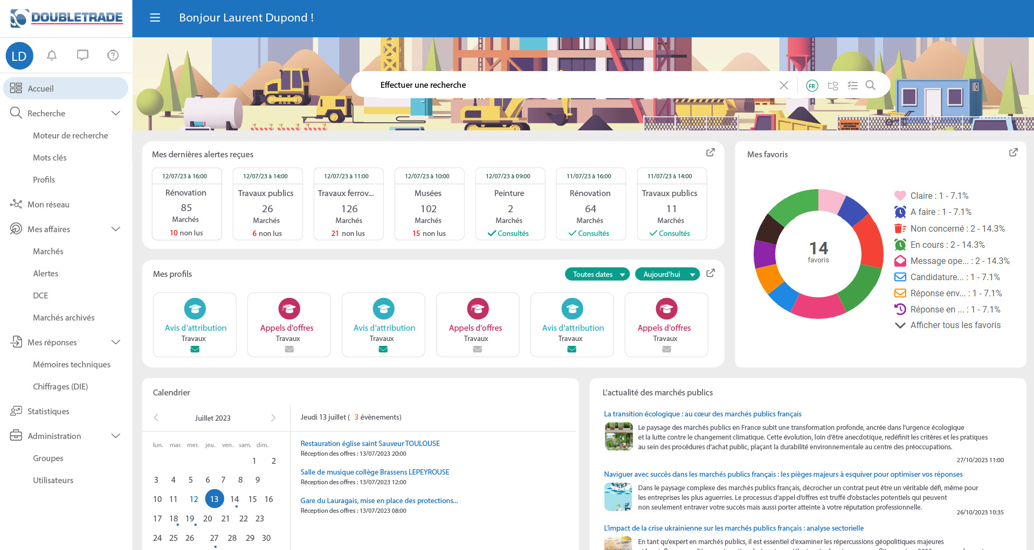Go to previous month in calendar
The width and height of the screenshot is (1034, 550).
click(156, 417)
